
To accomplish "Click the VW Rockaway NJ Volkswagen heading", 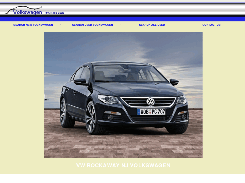I will [x=123, y=165].
